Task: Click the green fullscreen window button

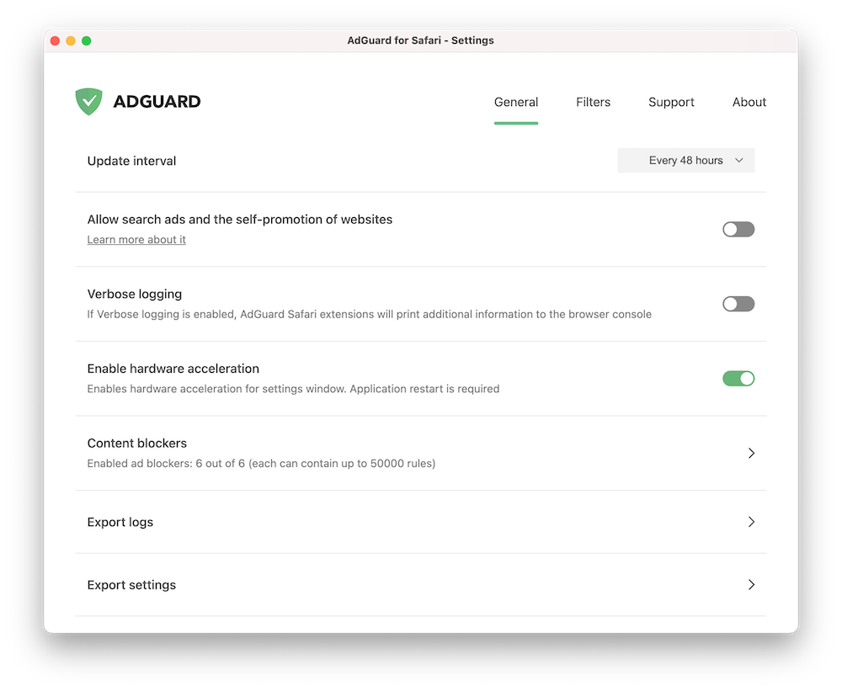Action: (x=86, y=40)
